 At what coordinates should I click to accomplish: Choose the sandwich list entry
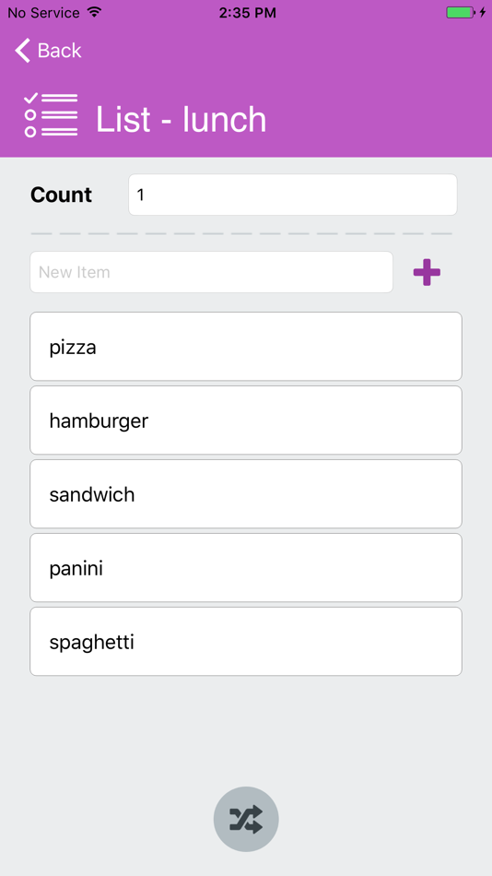[x=246, y=494]
